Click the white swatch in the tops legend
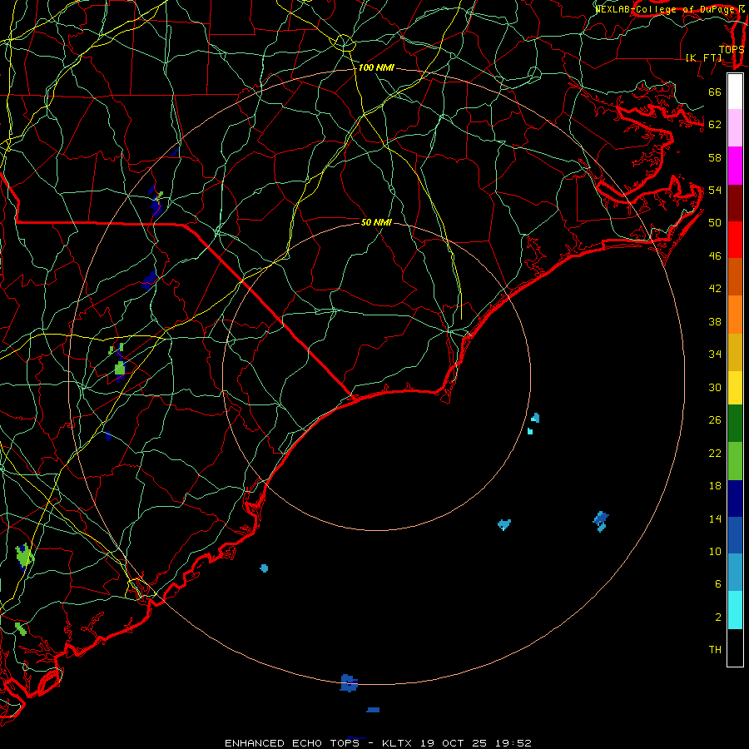Screen dimensions: 749x749 [735, 92]
